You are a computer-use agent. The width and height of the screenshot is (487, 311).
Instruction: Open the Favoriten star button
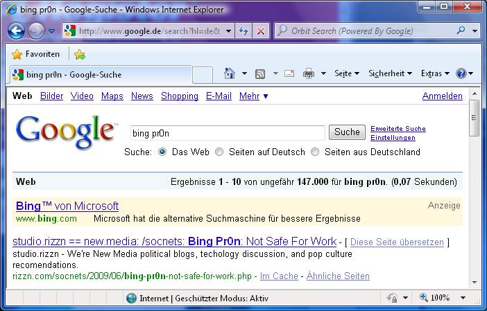35,54
